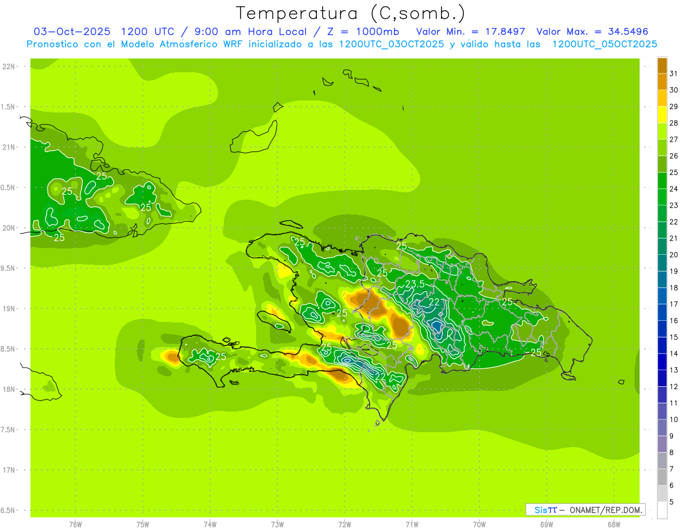Viewport: 689px width, 532px height.
Task: Pick the blue legend swatch between 16 and 17
Action: click(662, 312)
